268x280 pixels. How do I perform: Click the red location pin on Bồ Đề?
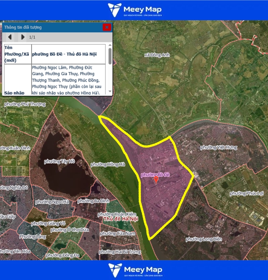pyautogui.click(x=156, y=180)
